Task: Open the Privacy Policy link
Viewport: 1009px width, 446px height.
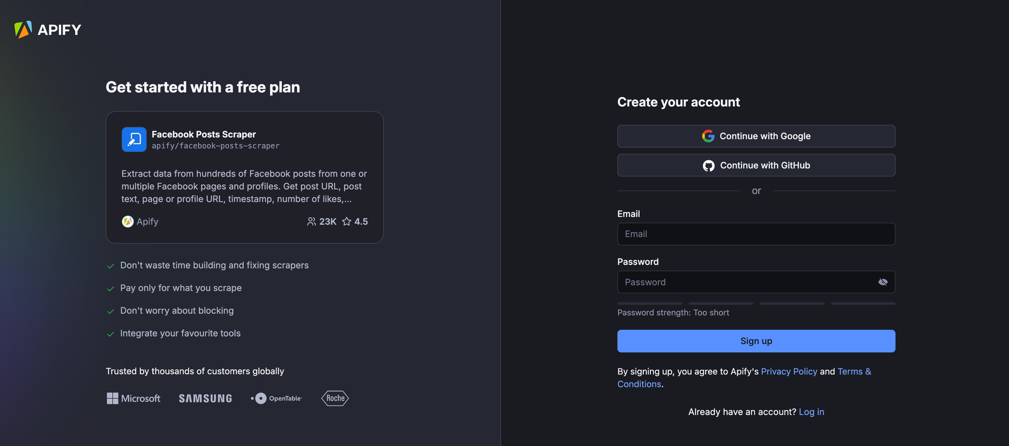Action: 789,371
